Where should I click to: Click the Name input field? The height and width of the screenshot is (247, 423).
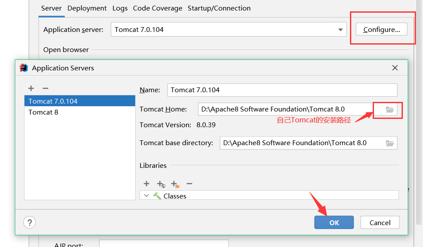[282, 90]
